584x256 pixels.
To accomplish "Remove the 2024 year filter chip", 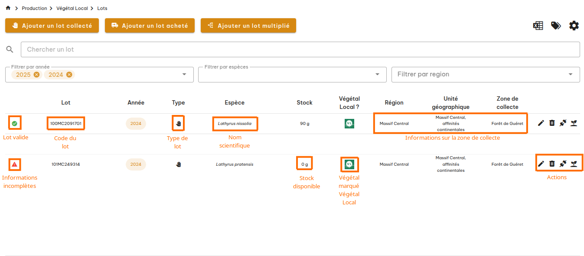I will (x=69, y=75).
